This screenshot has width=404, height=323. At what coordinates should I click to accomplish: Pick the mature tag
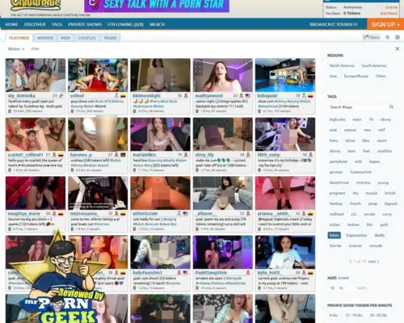(350, 130)
